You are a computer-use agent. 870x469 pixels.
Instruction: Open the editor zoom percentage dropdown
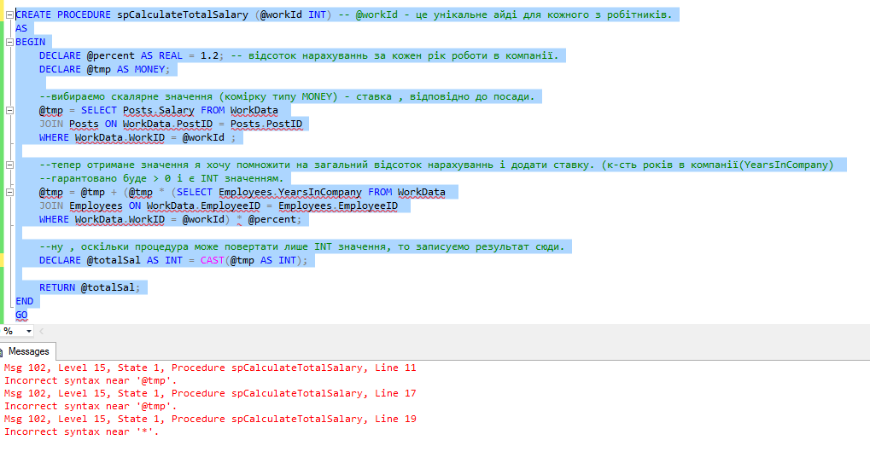click(x=28, y=331)
